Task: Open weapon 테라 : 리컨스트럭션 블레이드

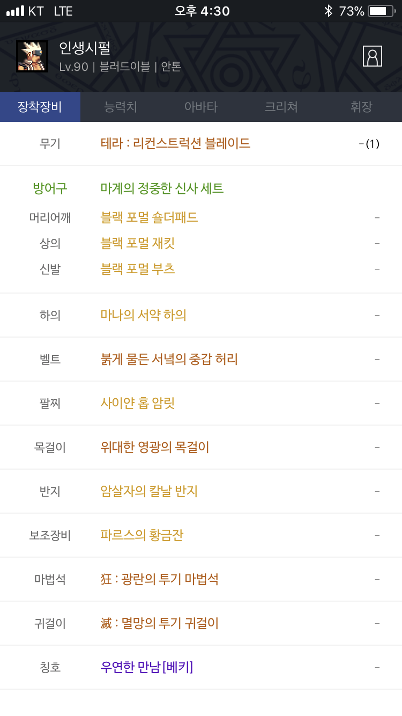Action: coord(175,143)
